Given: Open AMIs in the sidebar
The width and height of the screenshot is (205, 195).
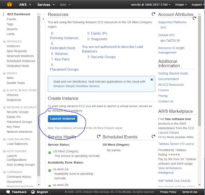Looking at the screenshot, I should (10, 78).
